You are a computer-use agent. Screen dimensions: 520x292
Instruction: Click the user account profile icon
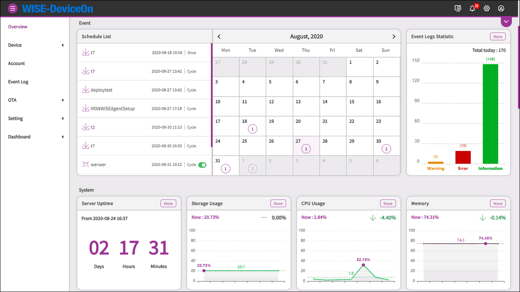[501, 9]
